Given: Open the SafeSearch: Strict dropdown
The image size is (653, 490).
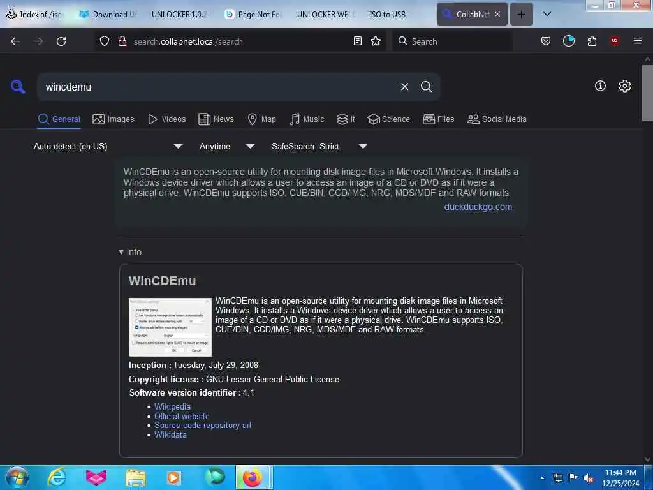Looking at the screenshot, I should 319,146.
